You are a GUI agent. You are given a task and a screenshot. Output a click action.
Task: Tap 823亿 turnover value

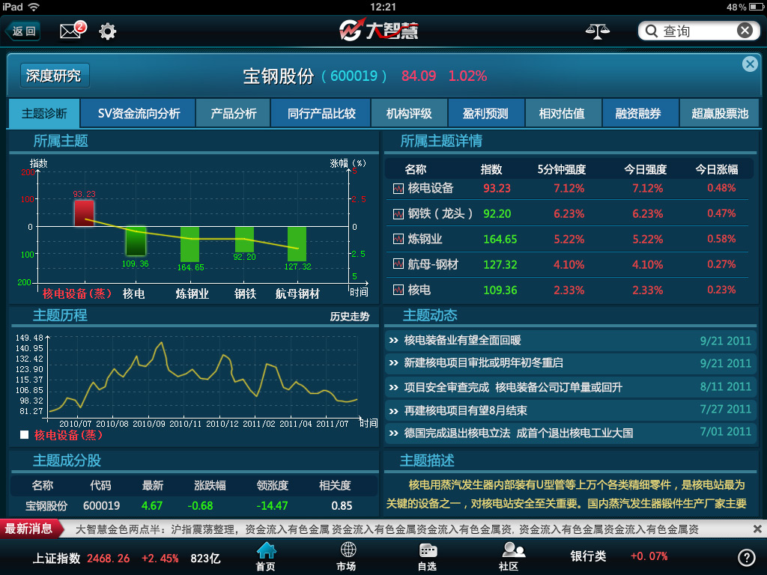click(x=205, y=558)
